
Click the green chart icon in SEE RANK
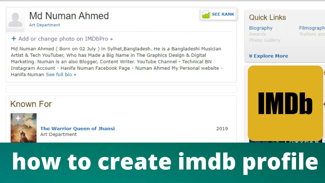(206, 14)
